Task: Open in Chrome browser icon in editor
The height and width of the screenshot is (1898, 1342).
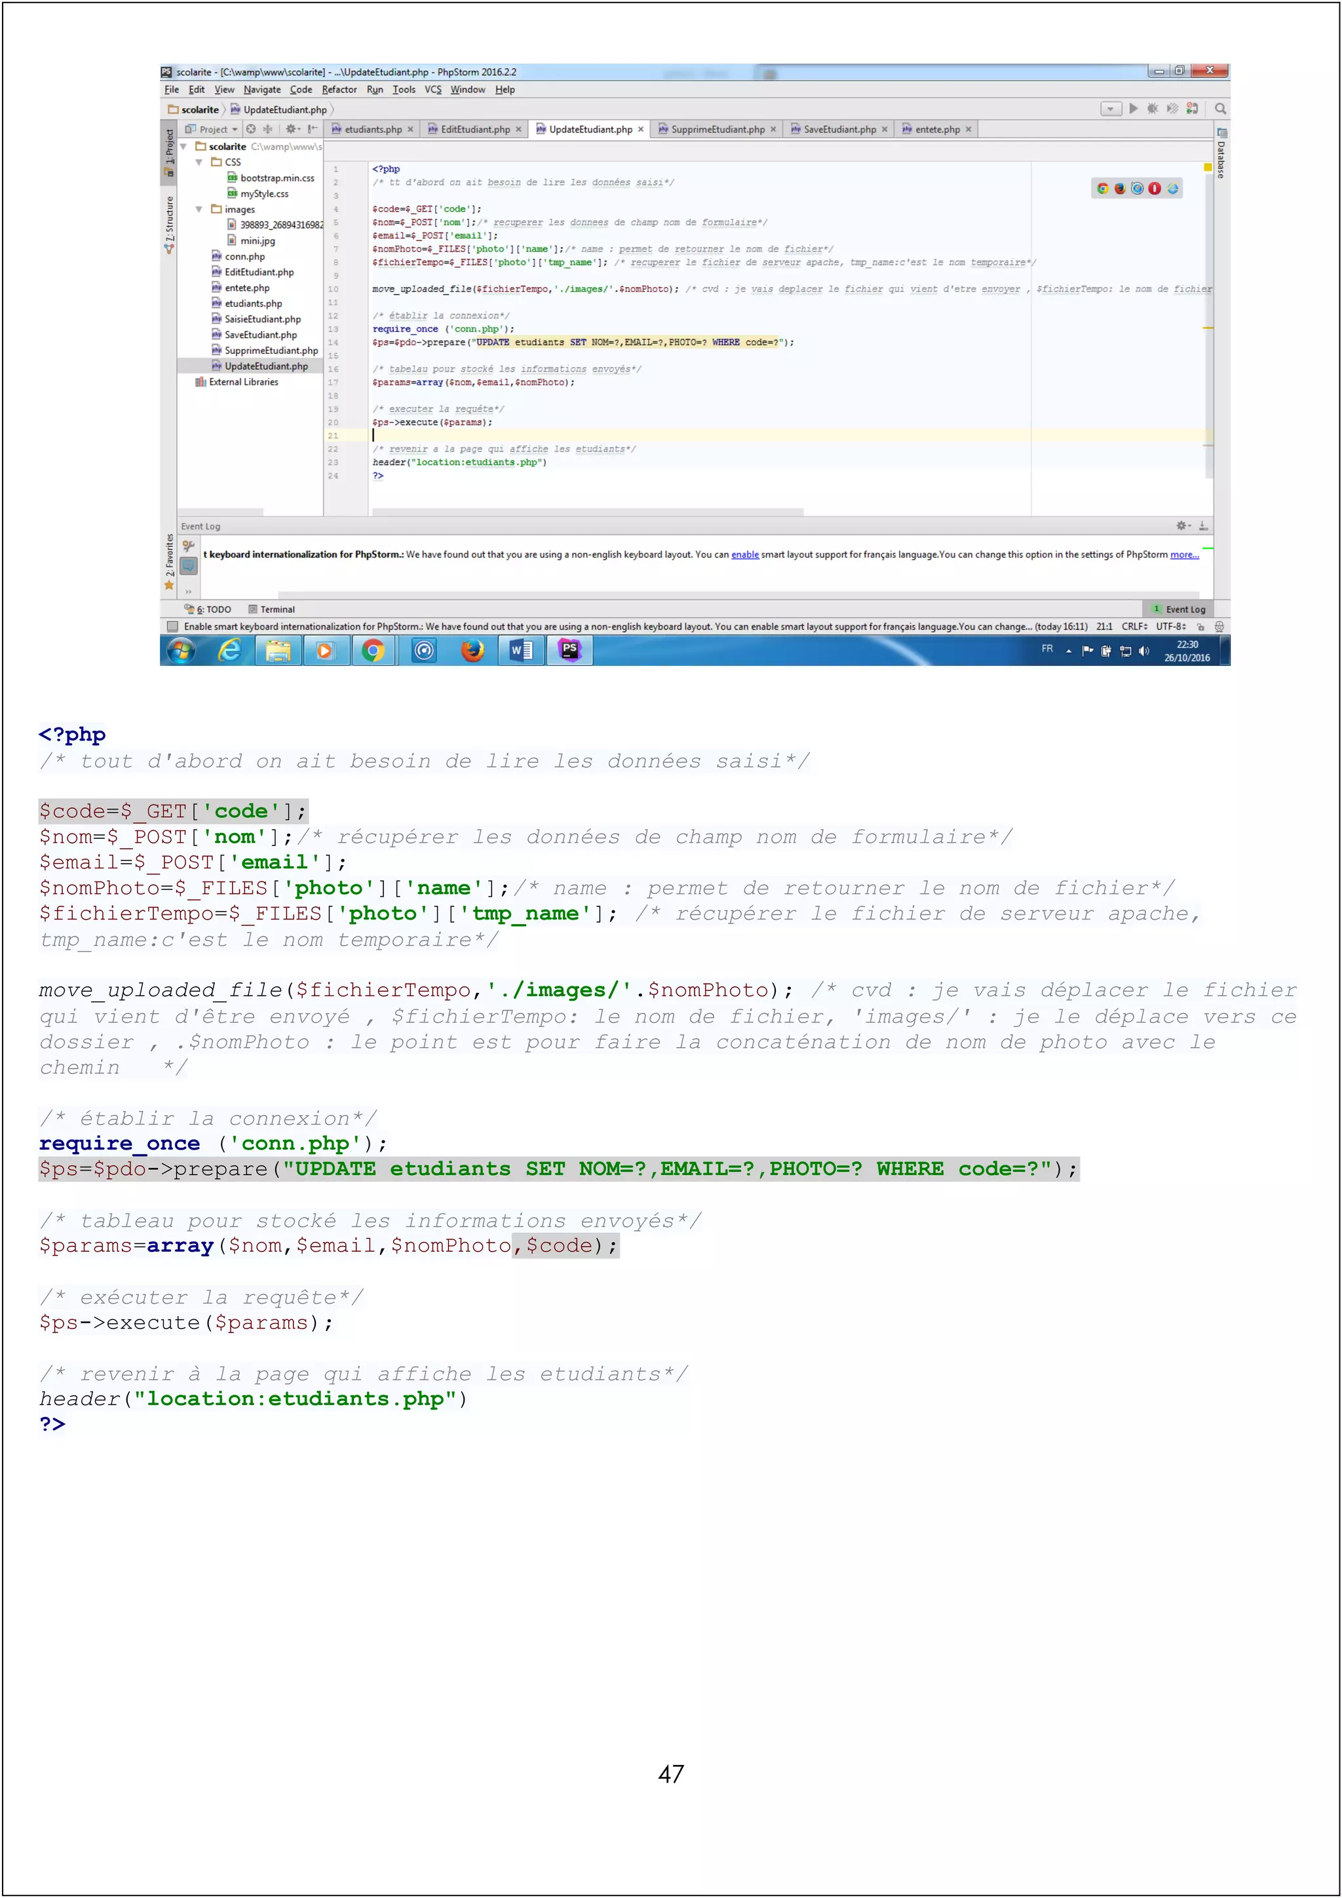Action: point(1102,189)
